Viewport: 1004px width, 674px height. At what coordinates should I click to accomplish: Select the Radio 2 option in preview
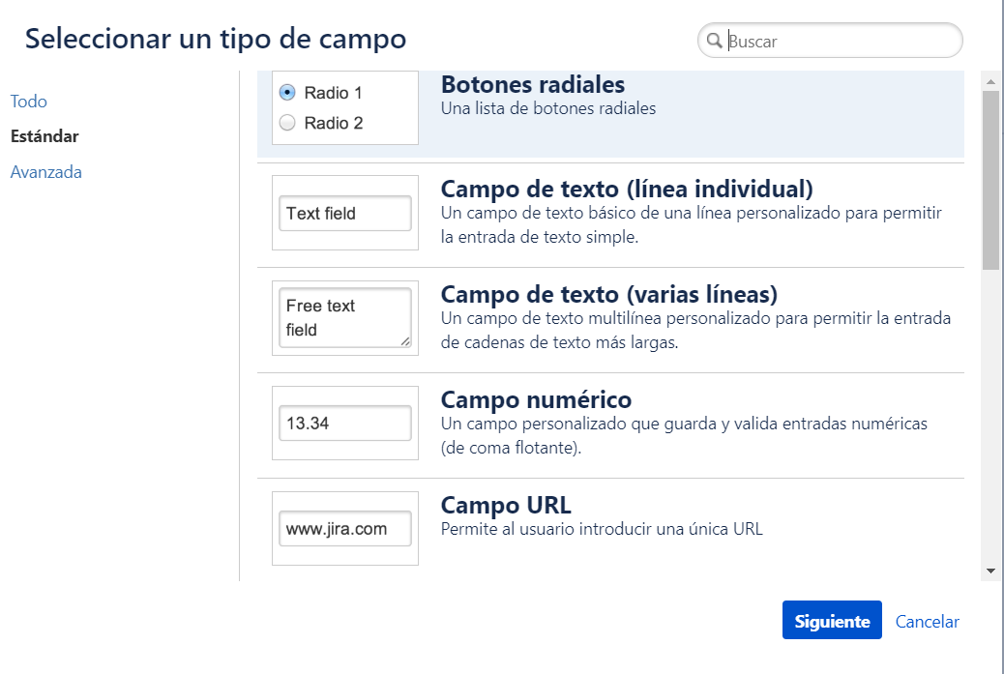pos(287,123)
